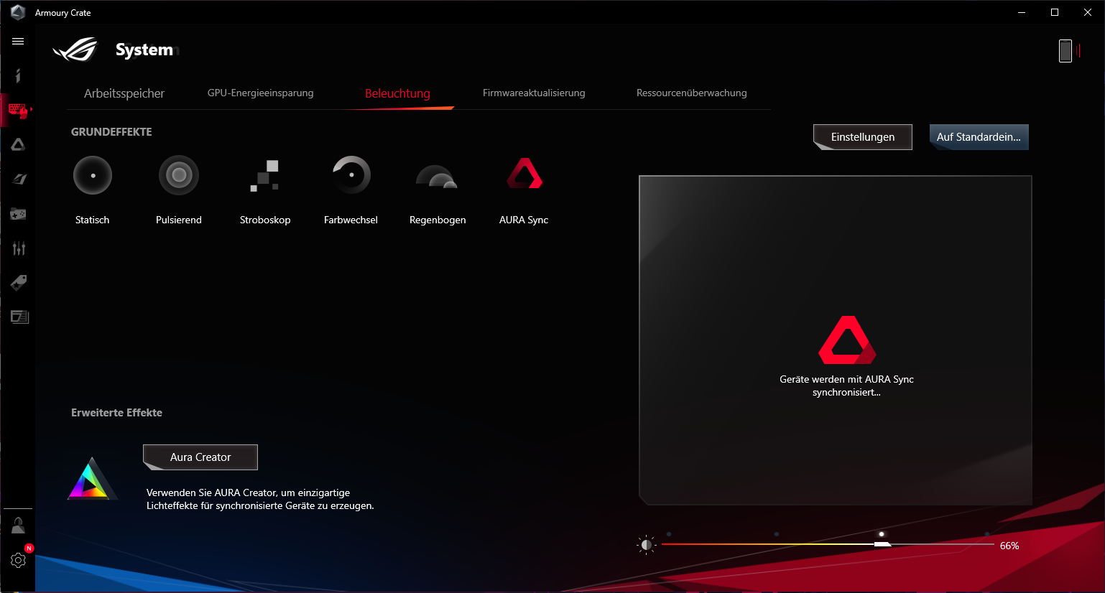Viewport: 1105px width, 593px height.
Task: Click the brightness slider track
Action: [827, 545]
